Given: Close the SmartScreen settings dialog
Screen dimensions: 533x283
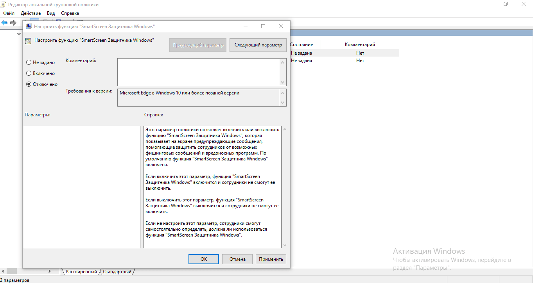Looking at the screenshot, I should pos(281,26).
